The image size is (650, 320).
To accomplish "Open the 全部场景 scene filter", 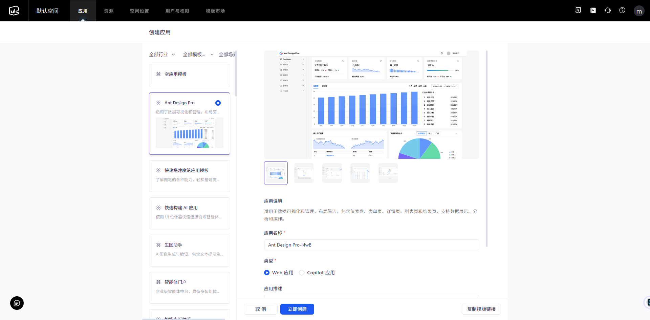I will pyautogui.click(x=227, y=55).
